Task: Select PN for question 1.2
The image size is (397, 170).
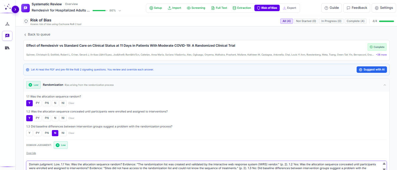Action: click(x=47, y=118)
